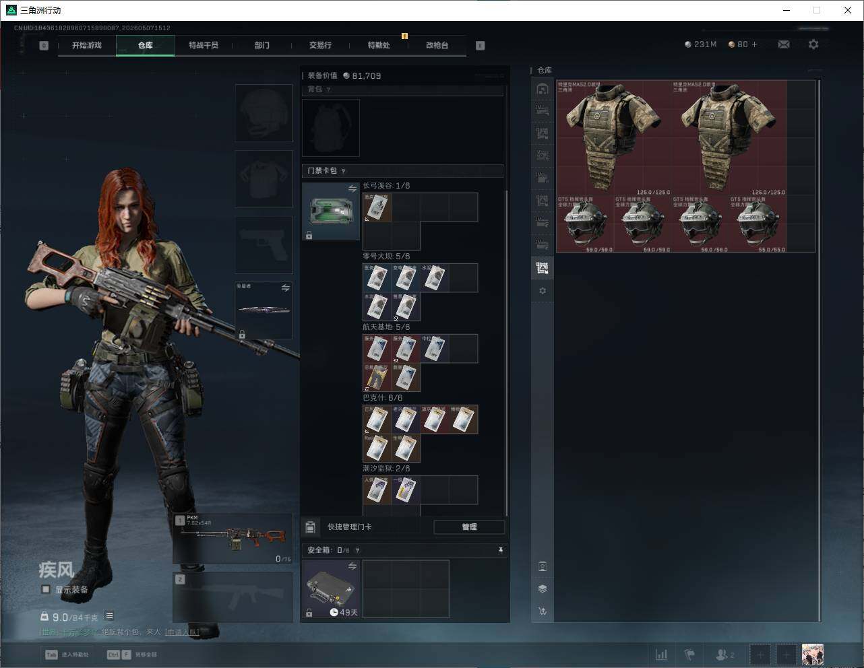Select the keycard under 长弓溪谷
Viewport: 864px width, 668px height.
[x=377, y=207]
